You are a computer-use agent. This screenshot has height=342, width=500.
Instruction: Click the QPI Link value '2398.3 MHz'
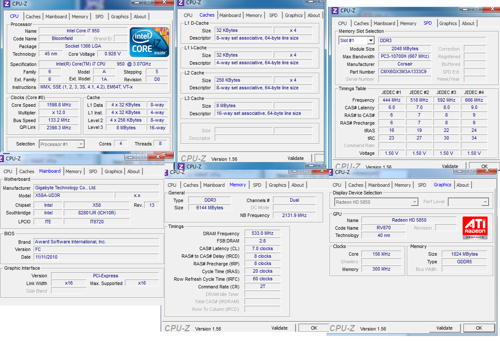pos(59,128)
